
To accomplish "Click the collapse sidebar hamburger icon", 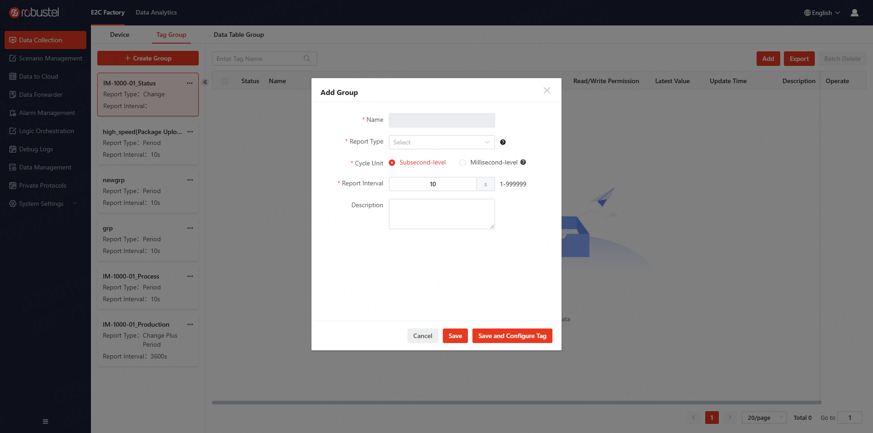I will (x=45, y=422).
